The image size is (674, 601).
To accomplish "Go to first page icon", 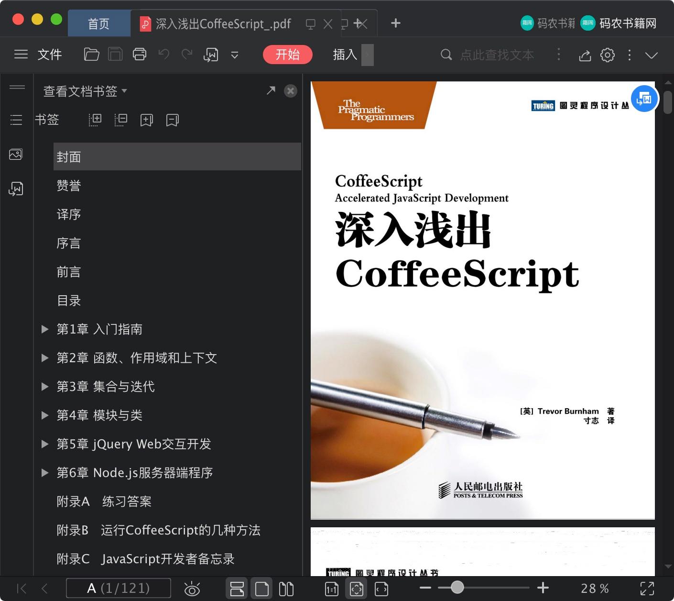I will (x=22, y=588).
